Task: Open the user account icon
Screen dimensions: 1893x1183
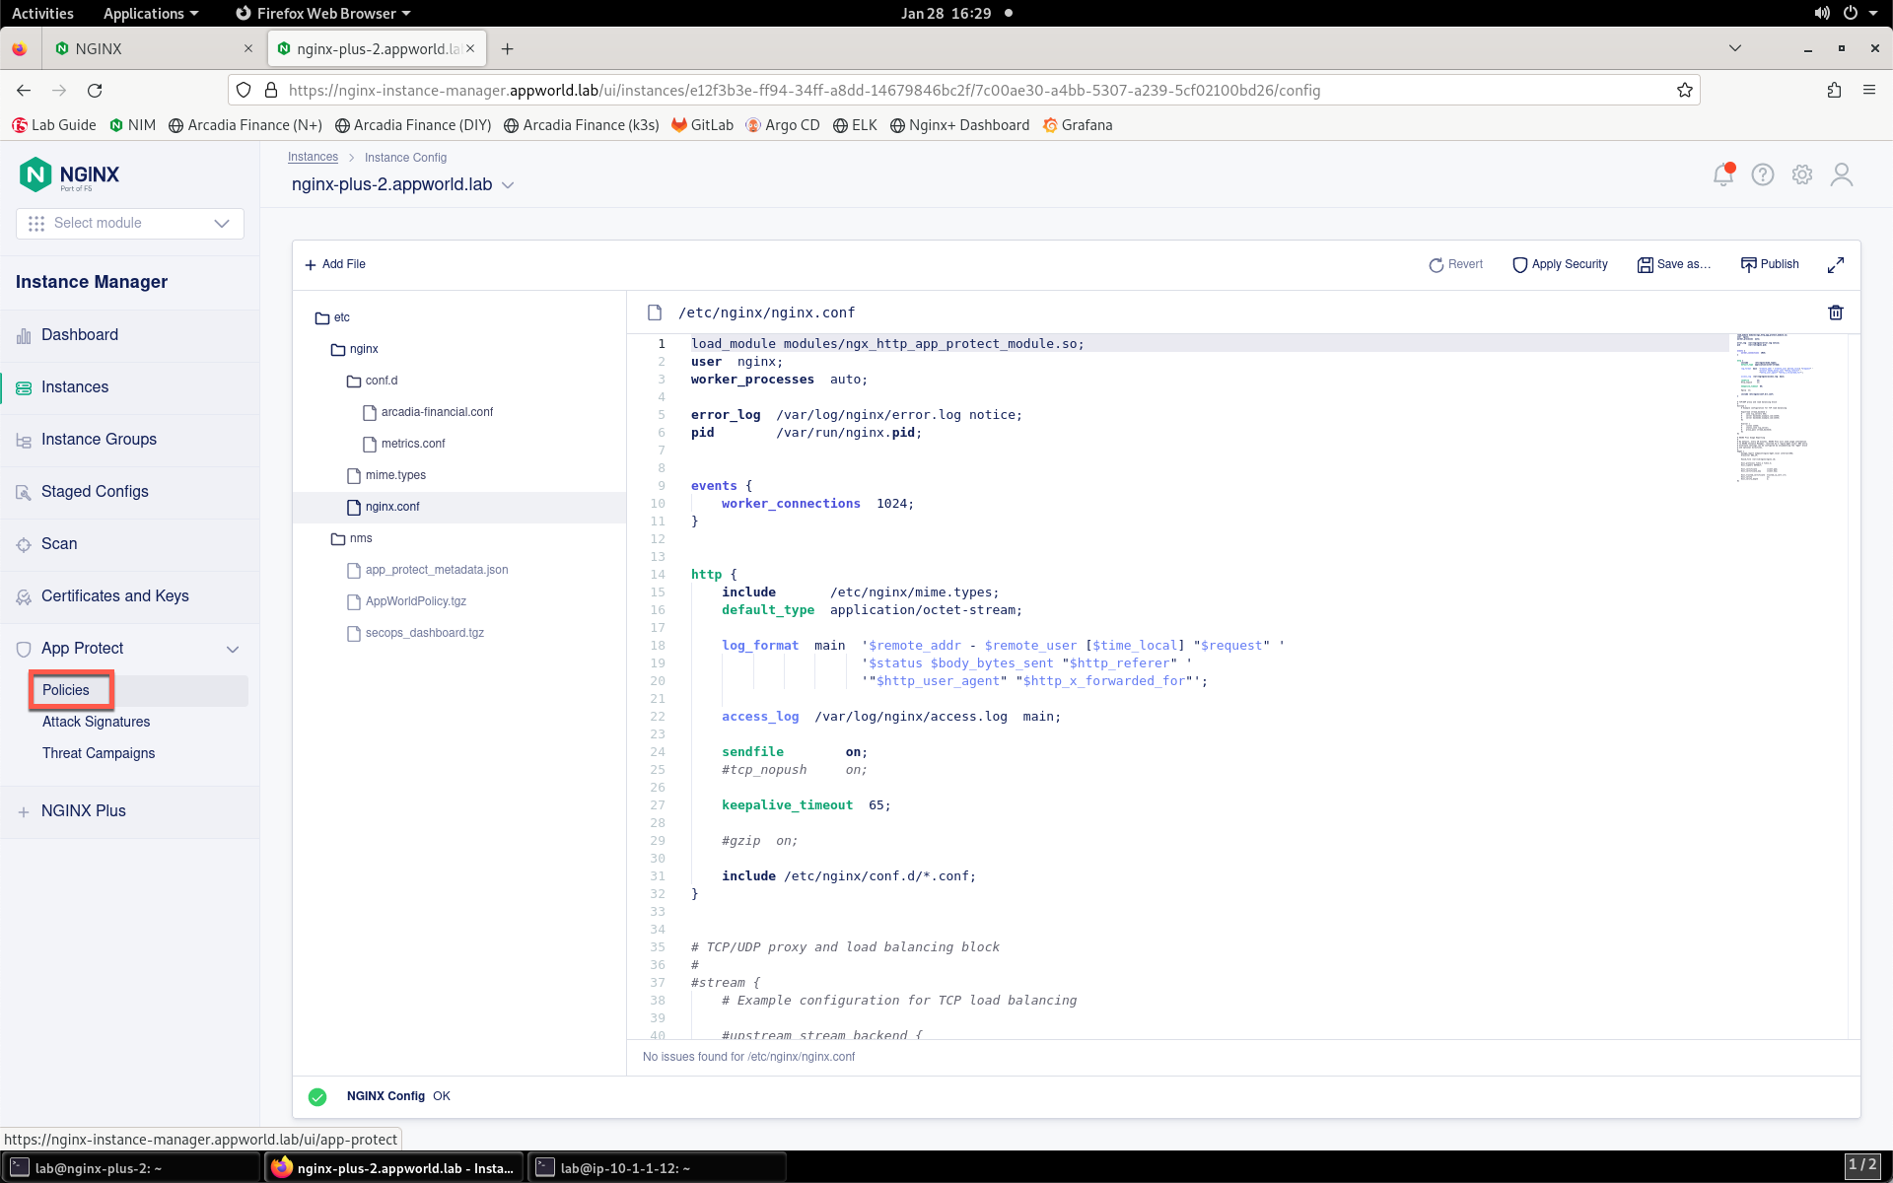Action: [1842, 174]
